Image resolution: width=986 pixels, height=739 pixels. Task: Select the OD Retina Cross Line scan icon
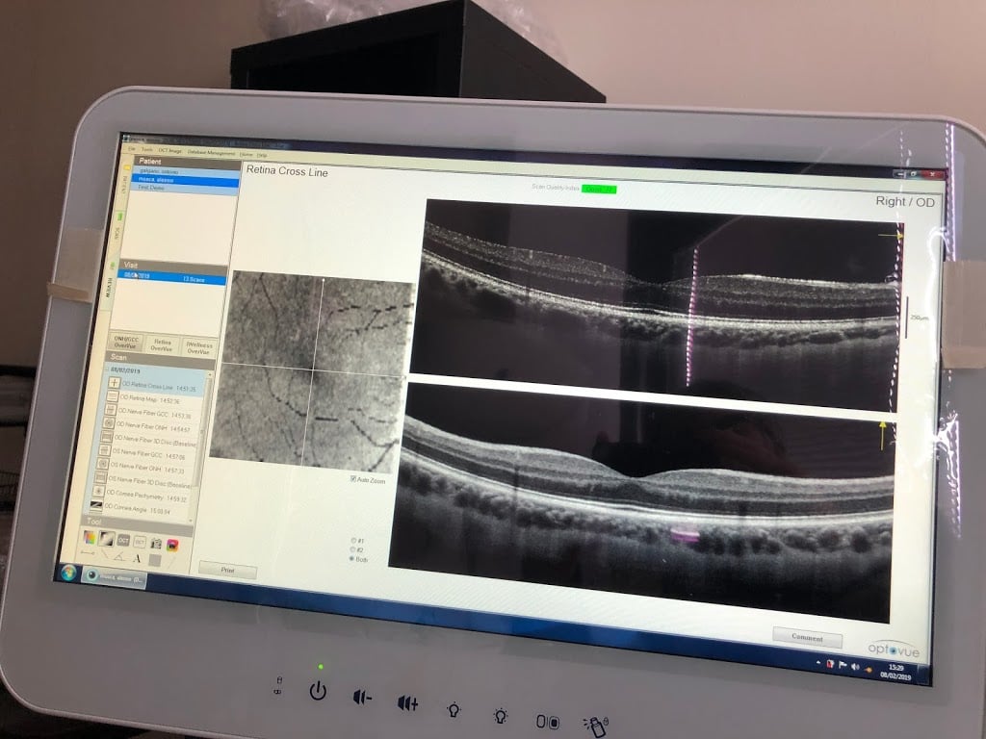pos(114,383)
